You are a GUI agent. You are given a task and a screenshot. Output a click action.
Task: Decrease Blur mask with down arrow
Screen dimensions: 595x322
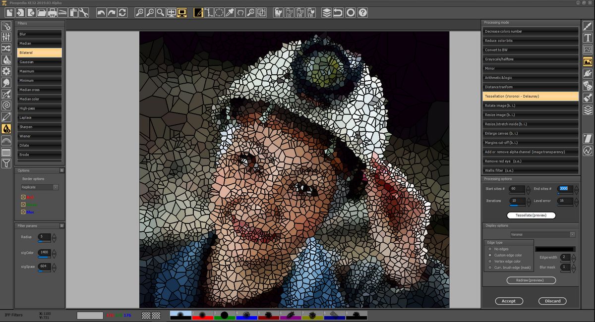575,269
